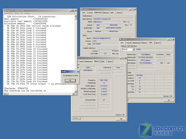Click the 1024 MBytes module size field
The height and width of the screenshot is (139, 186).
click(x=146, y=54)
